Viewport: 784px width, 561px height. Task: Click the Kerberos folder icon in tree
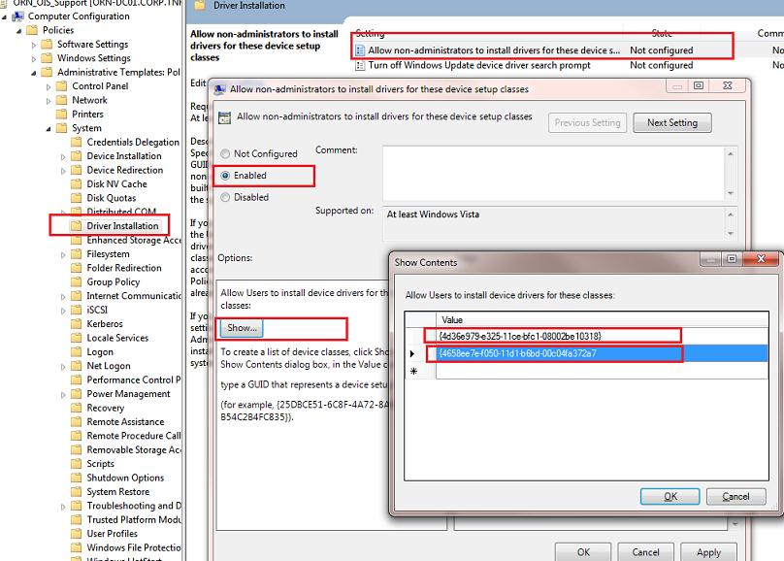(77, 324)
